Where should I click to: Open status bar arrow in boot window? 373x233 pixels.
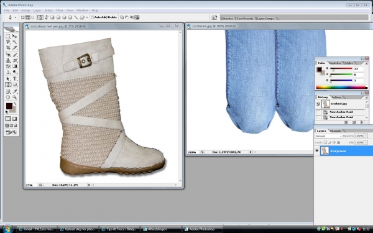pos(89,185)
